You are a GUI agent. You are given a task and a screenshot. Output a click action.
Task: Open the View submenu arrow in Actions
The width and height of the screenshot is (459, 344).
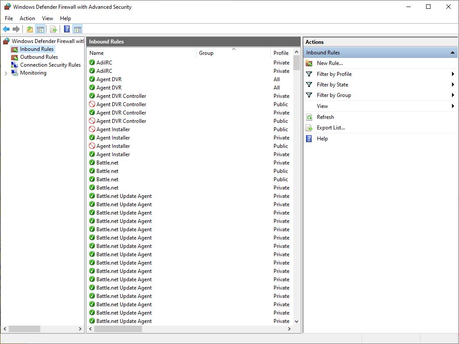click(x=453, y=106)
